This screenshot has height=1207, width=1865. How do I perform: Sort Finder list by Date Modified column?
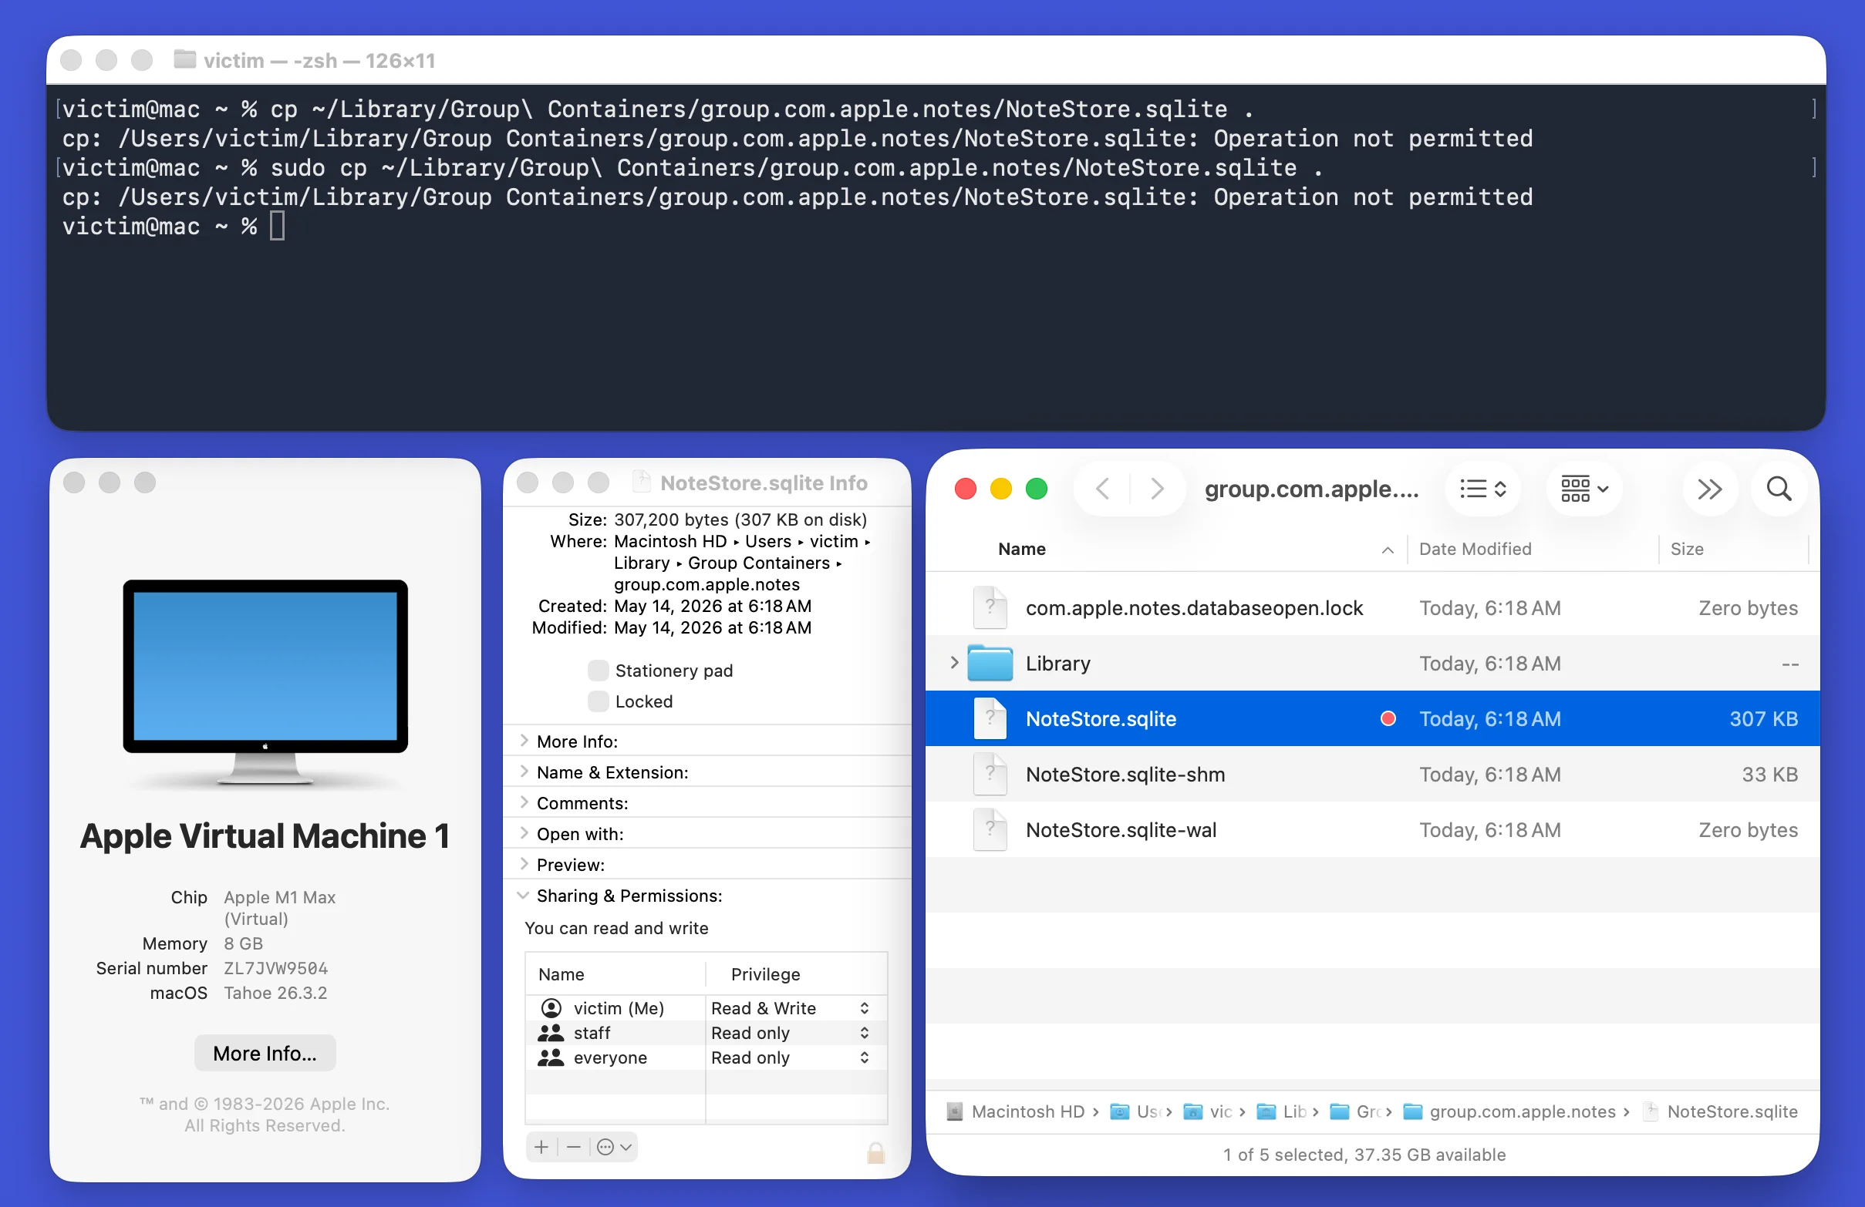pyautogui.click(x=1475, y=549)
